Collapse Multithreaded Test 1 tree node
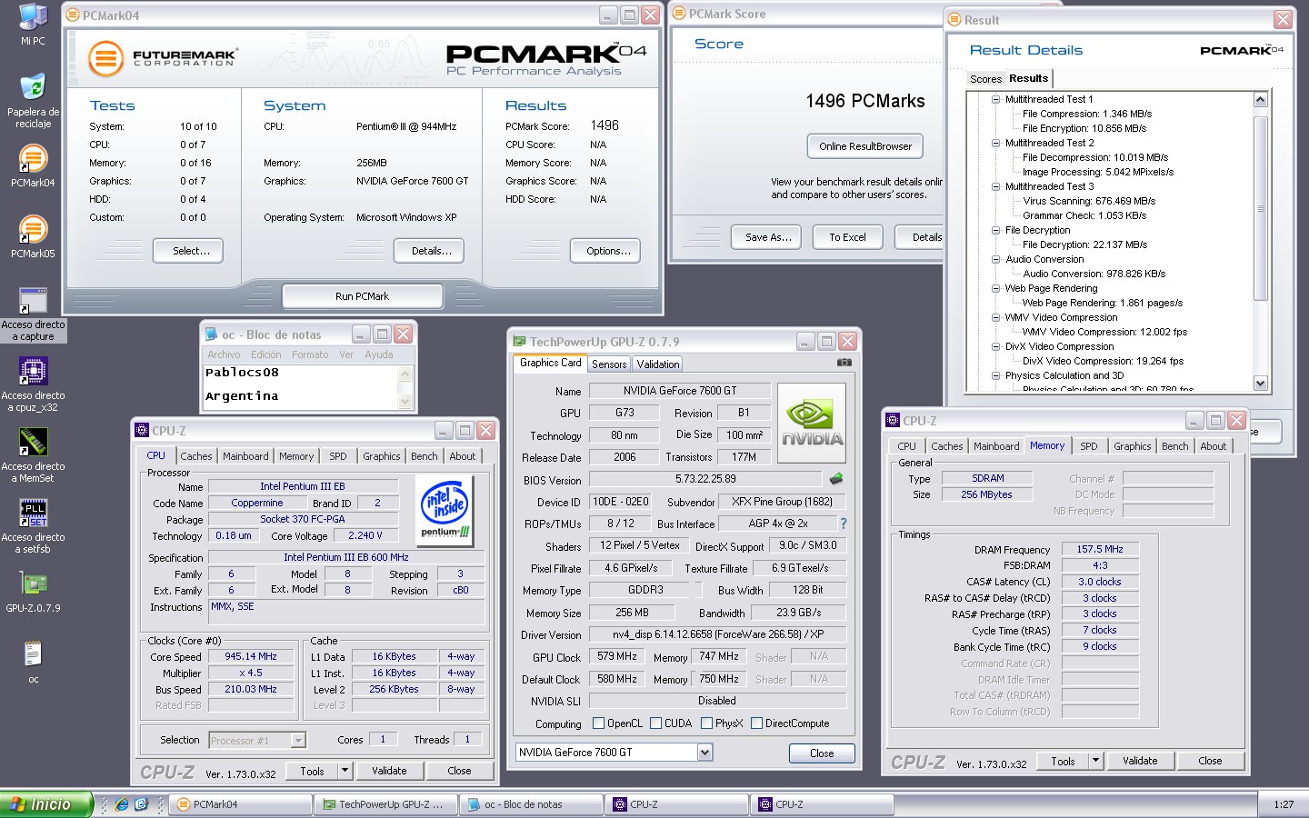Screen dimensions: 1309x818 (x=995, y=99)
